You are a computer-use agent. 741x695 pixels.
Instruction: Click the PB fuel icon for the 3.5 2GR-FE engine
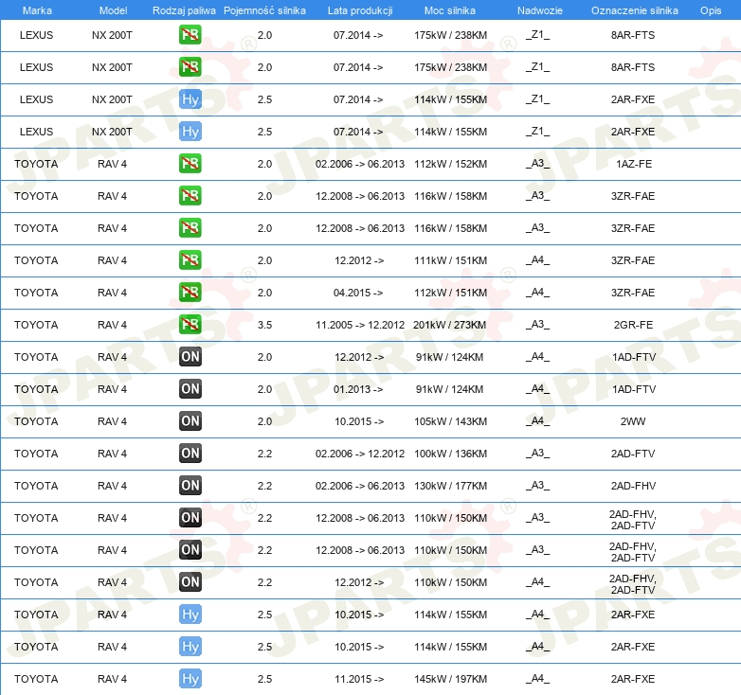(190, 325)
